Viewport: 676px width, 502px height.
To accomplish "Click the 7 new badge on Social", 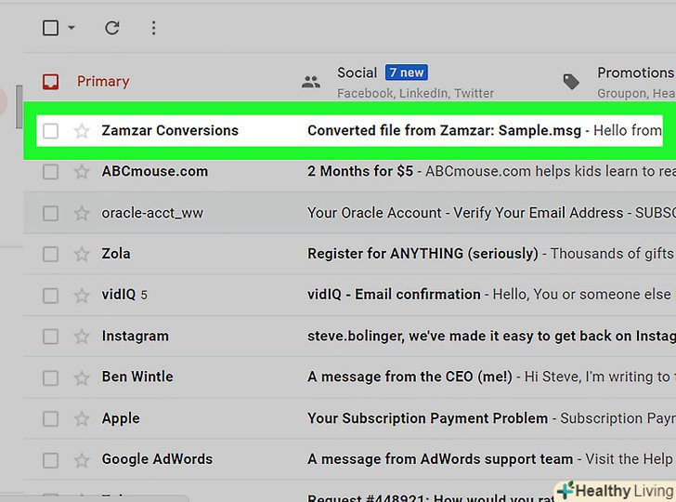I will (x=406, y=73).
